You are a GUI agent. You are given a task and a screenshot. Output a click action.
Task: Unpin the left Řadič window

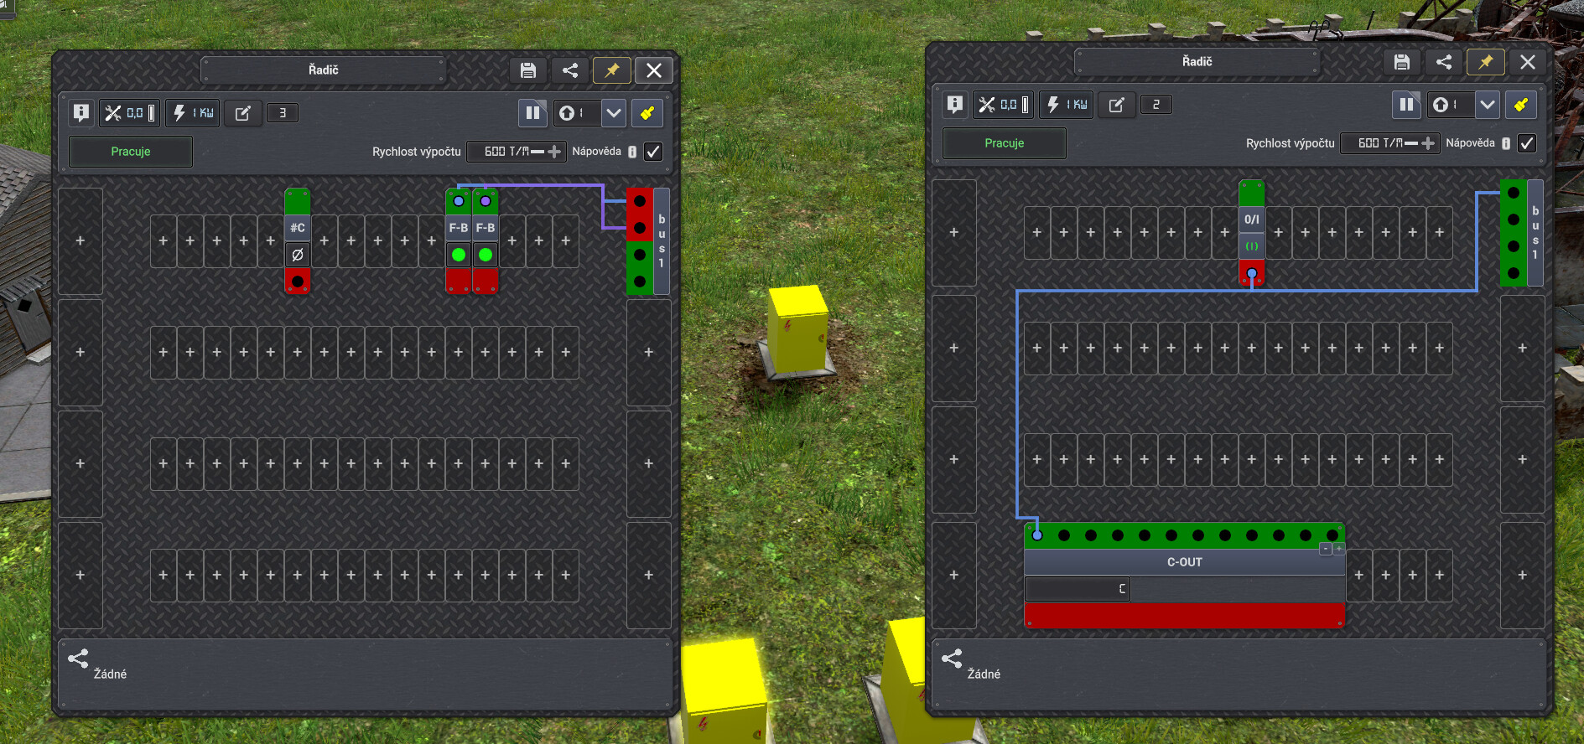[612, 70]
